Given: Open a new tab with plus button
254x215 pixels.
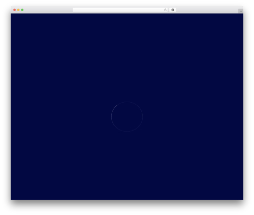Looking at the screenshot, I should tap(241, 11).
